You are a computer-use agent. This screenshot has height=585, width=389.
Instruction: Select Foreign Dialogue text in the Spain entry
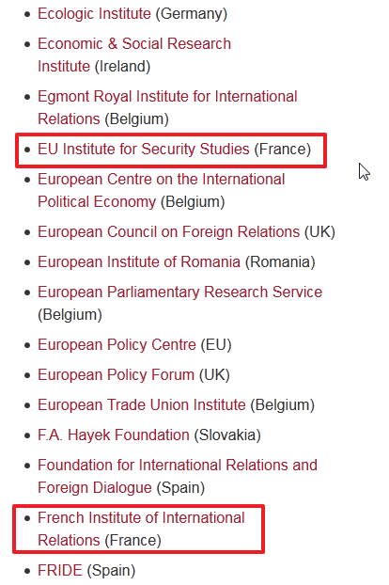tap(95, 487)
